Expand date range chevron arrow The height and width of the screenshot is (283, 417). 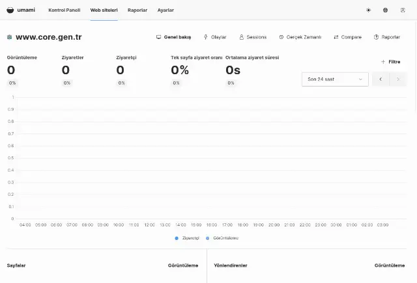360,79
